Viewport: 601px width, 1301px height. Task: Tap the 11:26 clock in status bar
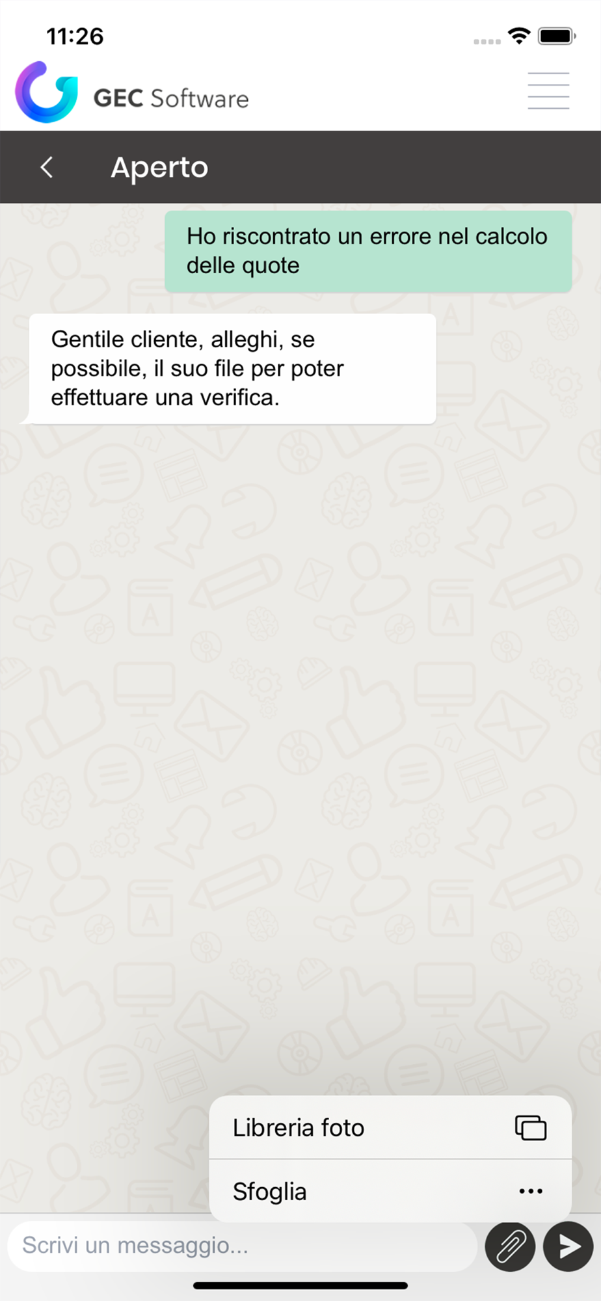[x=75, y=36]
